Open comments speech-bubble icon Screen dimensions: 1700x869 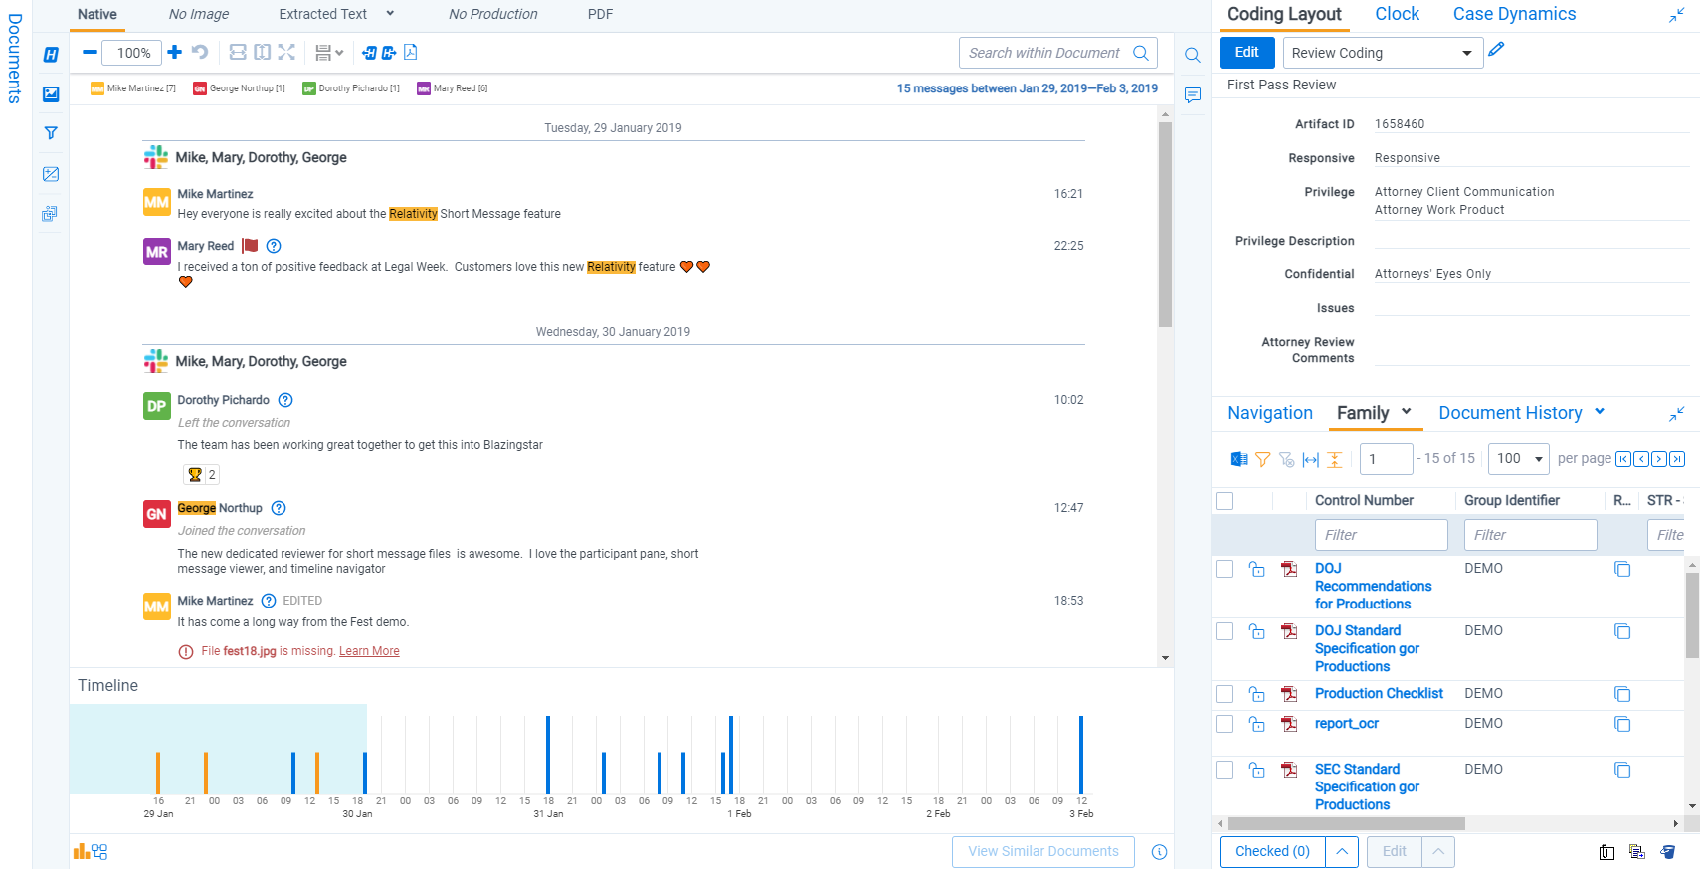point(1193,94)
